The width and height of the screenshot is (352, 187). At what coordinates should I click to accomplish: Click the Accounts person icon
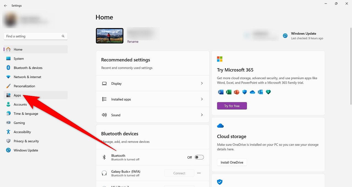point(8,105)
